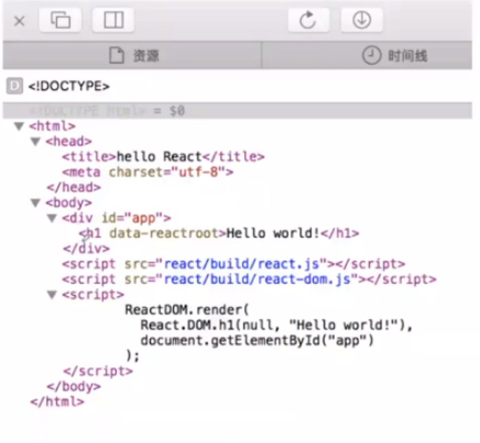Click the document.getElementById("app") line
Image resolution: width=480 pixels, height=443 pixels.
tap(257, 341)
